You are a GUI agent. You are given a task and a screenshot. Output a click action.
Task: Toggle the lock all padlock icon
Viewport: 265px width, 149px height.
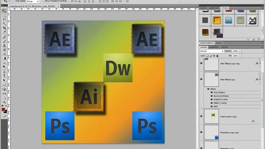pos(217,56)
